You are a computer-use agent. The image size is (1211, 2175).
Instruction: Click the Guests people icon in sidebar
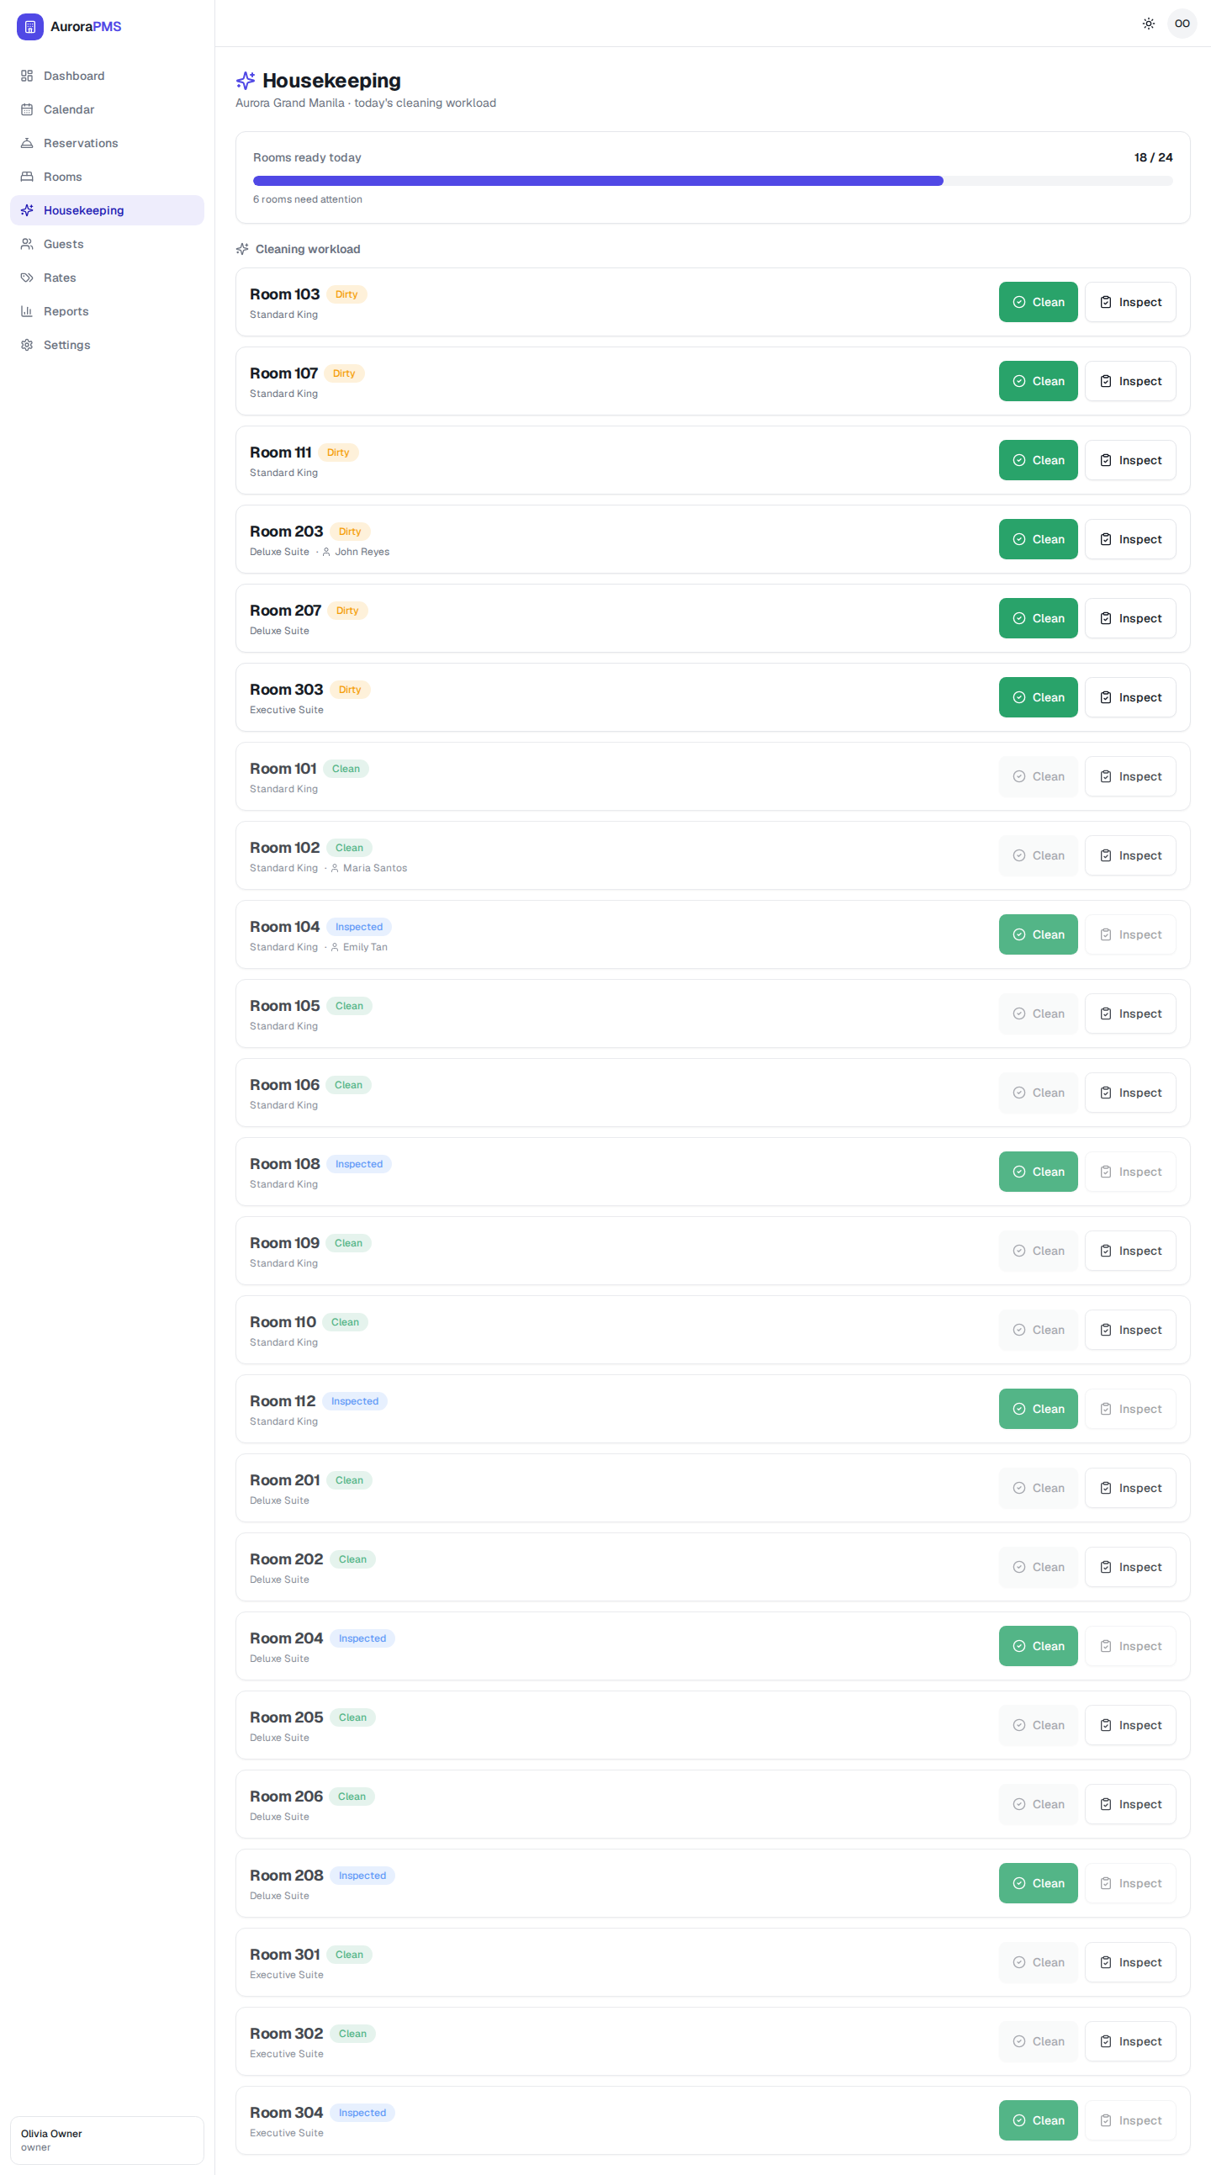[27, 244]
